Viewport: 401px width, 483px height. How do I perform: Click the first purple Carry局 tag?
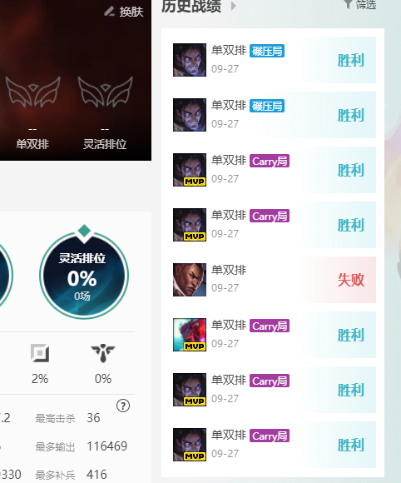coord(270,161)
